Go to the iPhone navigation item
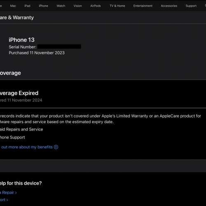This screenshot has width=206, height=206. click(43, 6)
